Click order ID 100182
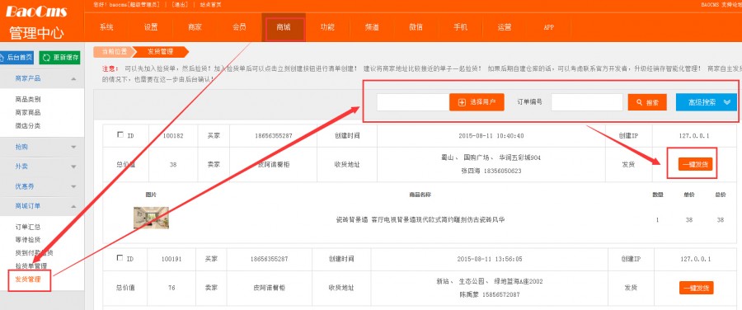 173,136
